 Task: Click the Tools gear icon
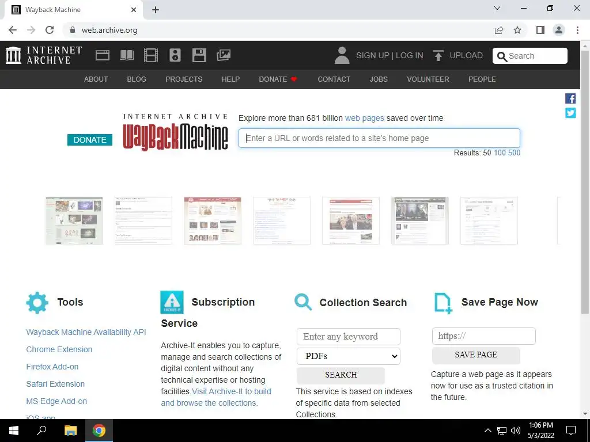point(37,303)
